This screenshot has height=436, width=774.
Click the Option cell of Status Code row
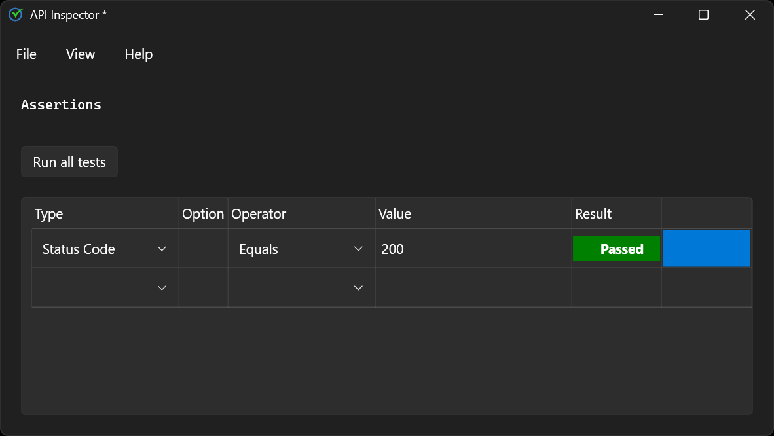[x=204, y=249]
